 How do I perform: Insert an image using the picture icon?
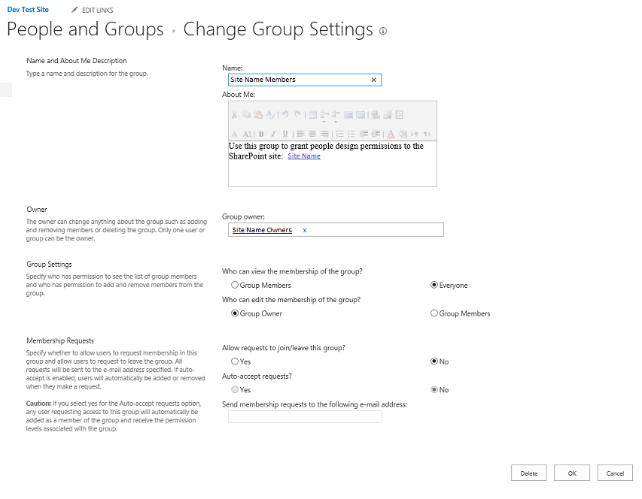388,115
